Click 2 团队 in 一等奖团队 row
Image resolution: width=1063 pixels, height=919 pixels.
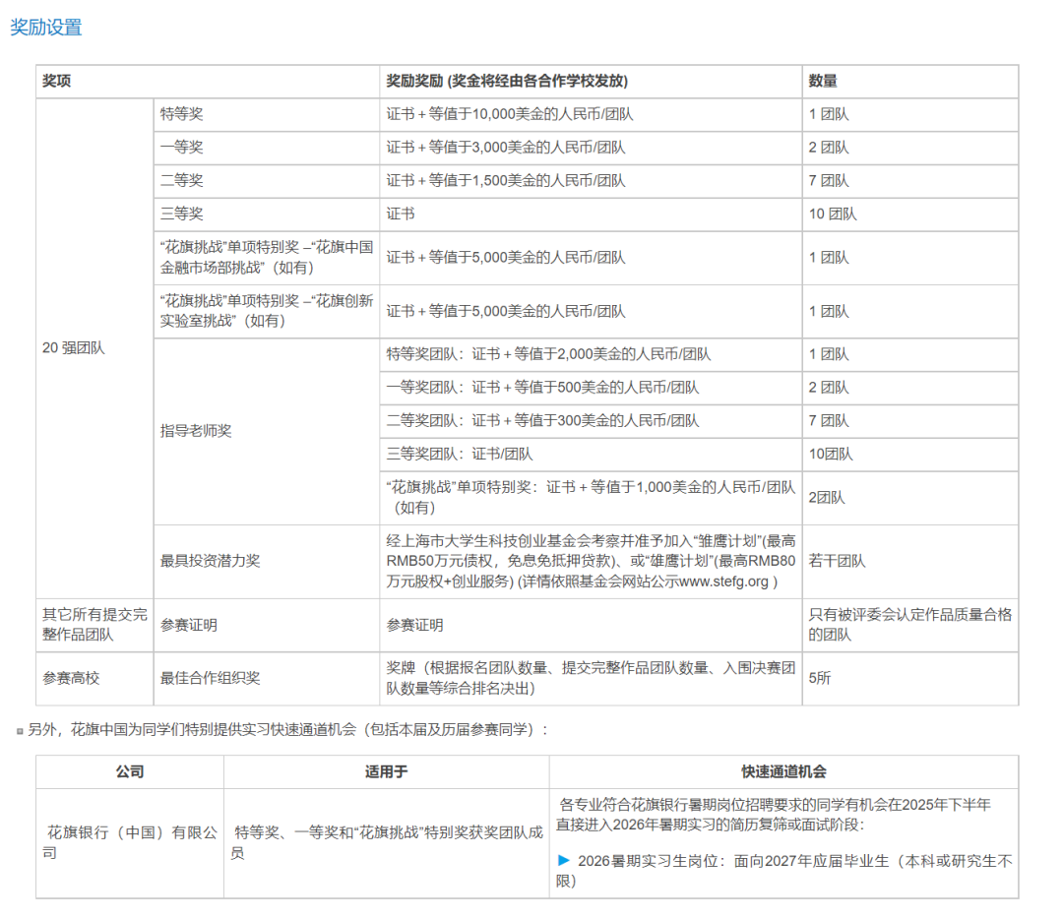pos(829,387)
